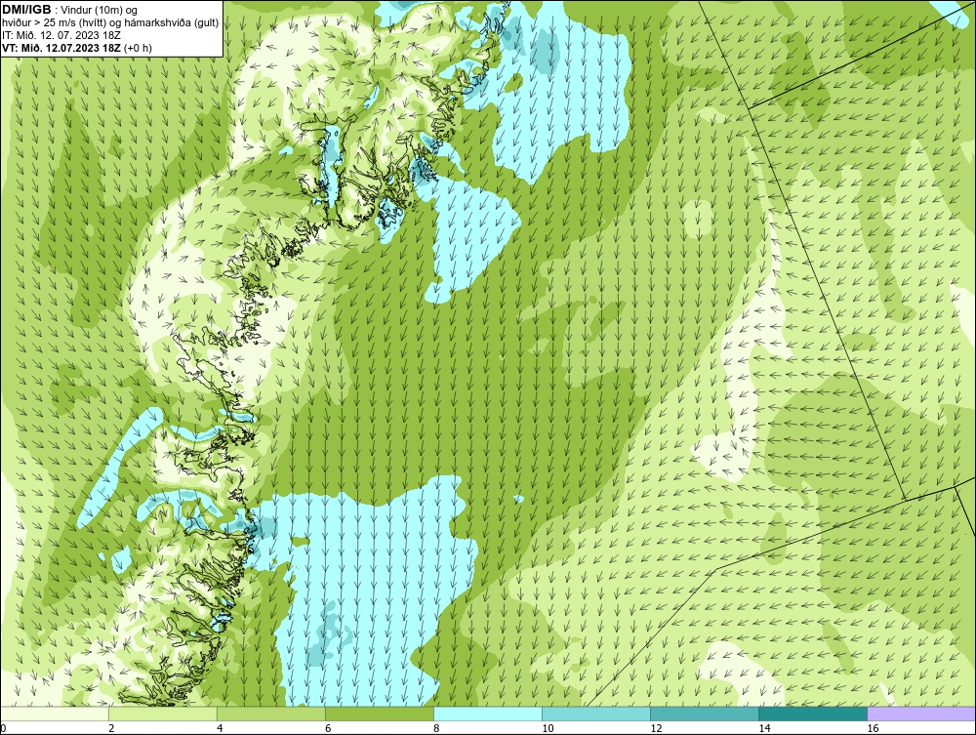Click the legend value label 4
Image resolution: width=976 pixels, height=735 pixels.
tap(220, 728)
